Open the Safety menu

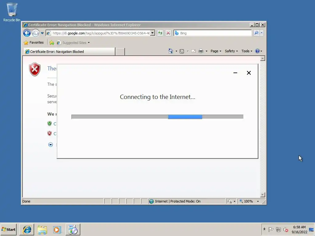[x=231, y=51]
